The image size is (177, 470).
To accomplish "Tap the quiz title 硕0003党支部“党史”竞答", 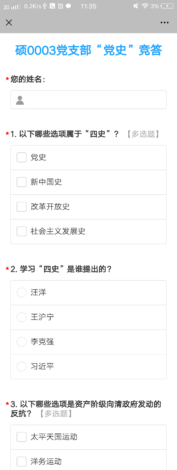I will [x=88, y=50].
